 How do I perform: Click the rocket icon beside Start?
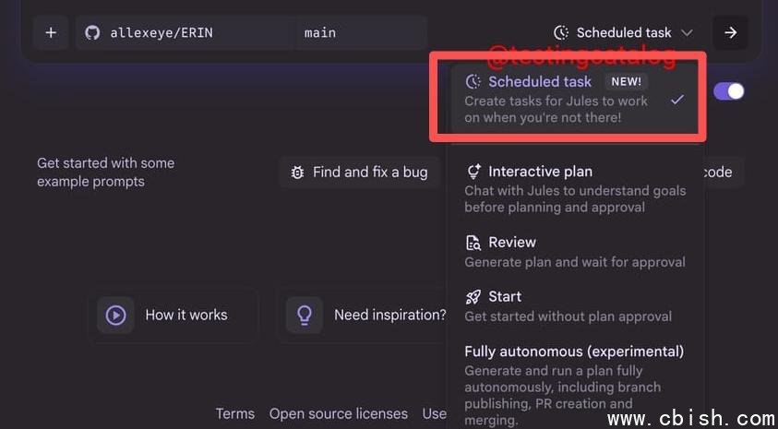pyautogui.click(x=473, y=297)
